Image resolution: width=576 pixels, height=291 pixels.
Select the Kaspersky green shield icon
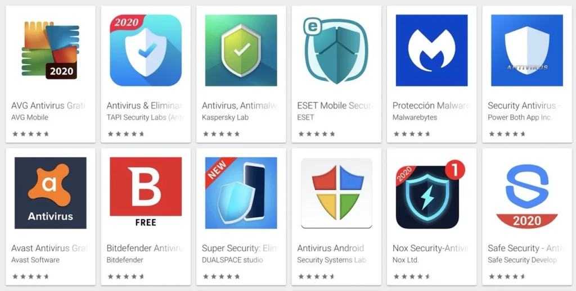(x=241, y=50)
